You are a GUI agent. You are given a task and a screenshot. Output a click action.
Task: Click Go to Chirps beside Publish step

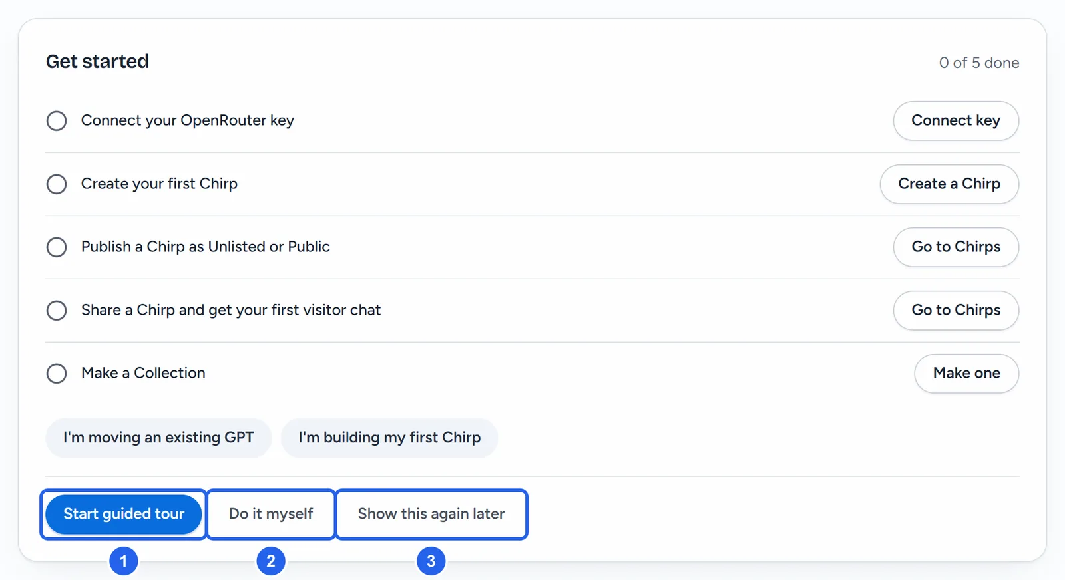tap(956, 247)
